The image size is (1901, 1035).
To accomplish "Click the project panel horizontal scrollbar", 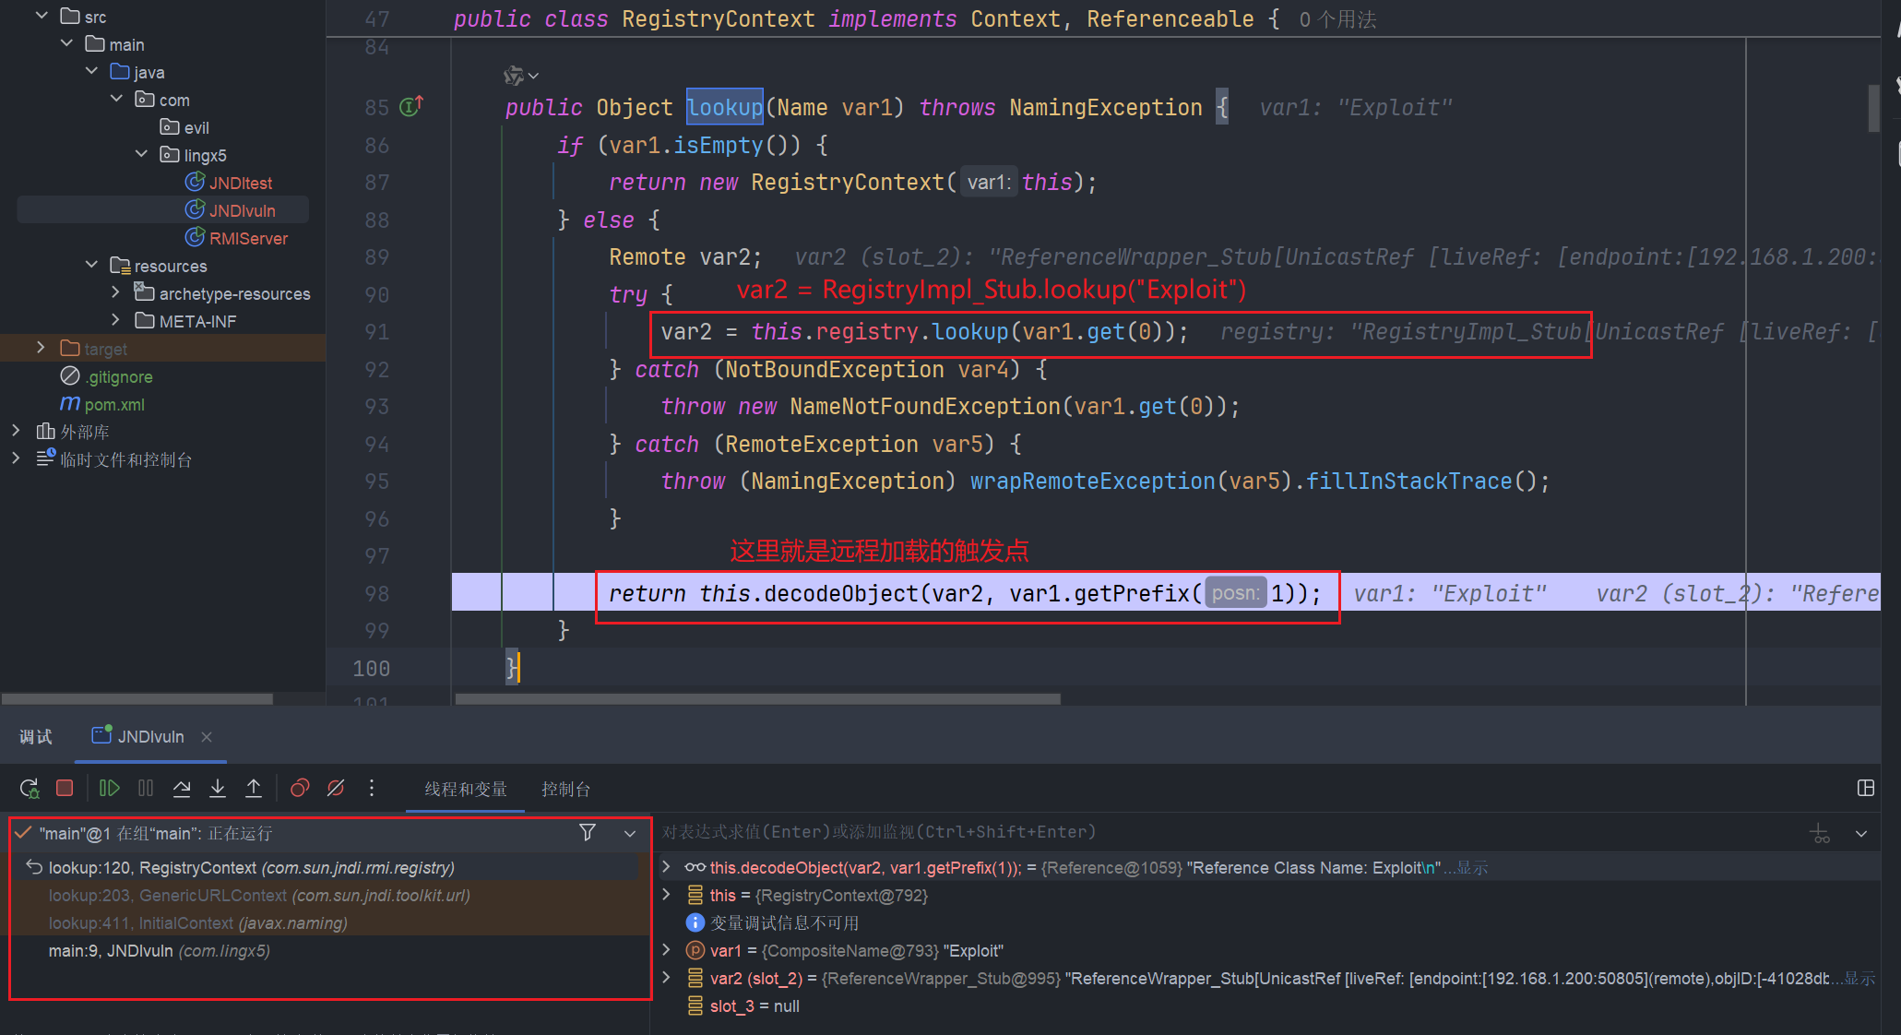I will point(137,699).
